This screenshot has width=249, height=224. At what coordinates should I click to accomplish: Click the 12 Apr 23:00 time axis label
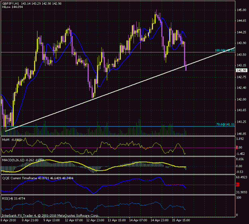95,220
